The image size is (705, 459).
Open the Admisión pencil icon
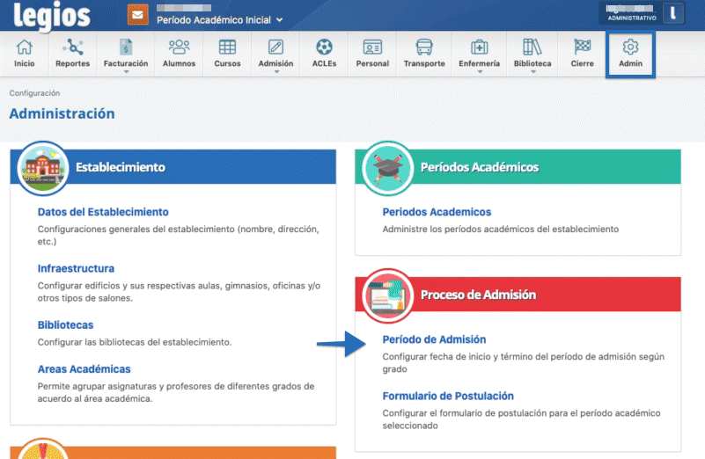click(275, 47)
